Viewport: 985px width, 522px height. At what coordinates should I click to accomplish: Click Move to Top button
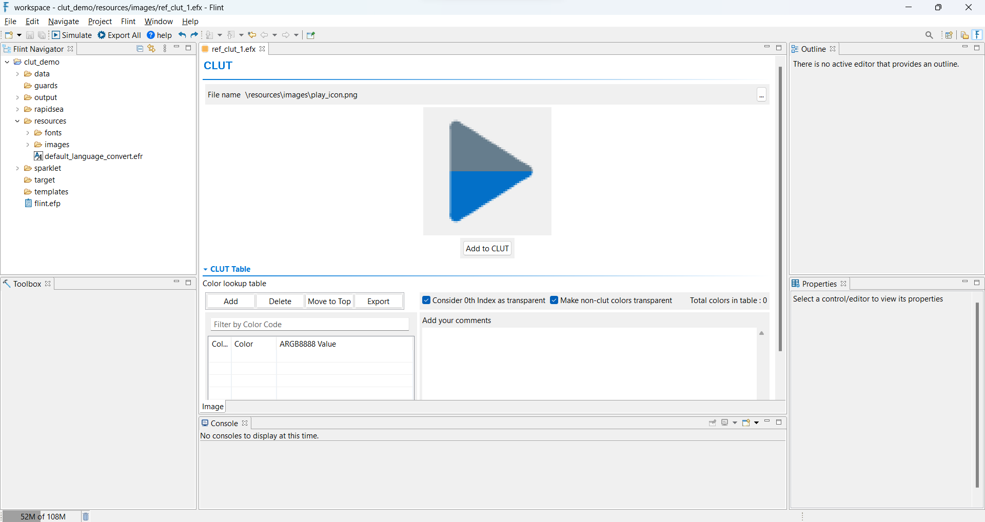coord(329,302)
